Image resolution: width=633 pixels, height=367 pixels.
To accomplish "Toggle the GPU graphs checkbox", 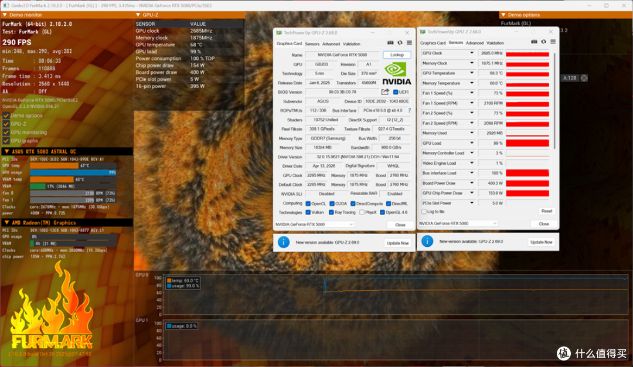I will [6, 141].
